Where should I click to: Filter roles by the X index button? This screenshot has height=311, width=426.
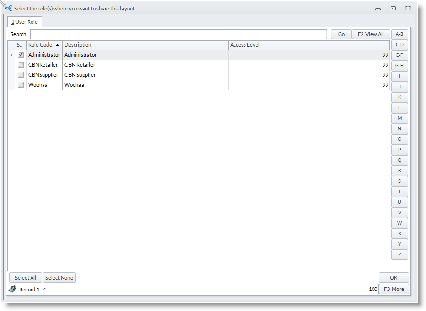[x=399, y=234]
